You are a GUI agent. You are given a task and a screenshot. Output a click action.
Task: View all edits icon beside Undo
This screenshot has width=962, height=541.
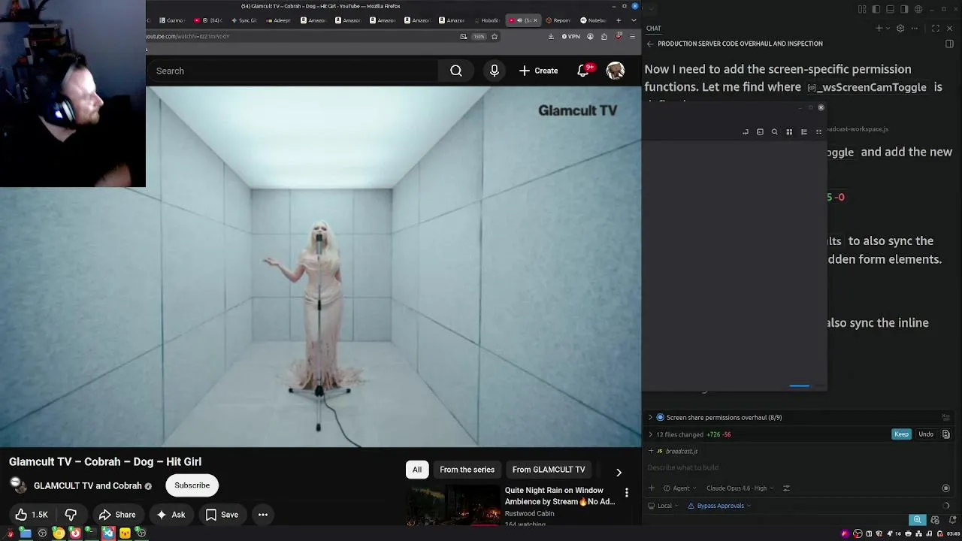click(x=946, y=434)
